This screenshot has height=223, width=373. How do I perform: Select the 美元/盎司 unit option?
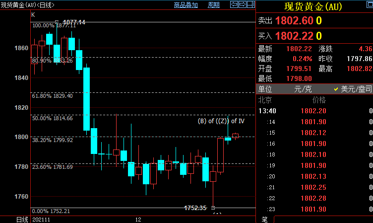point(354,89)
